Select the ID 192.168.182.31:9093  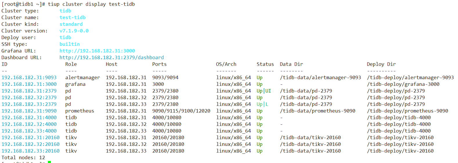[29, 78]
